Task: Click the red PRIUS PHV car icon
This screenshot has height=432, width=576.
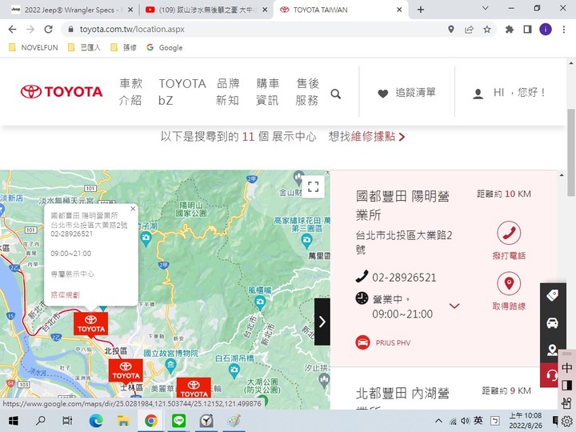Action: [362, 342]
